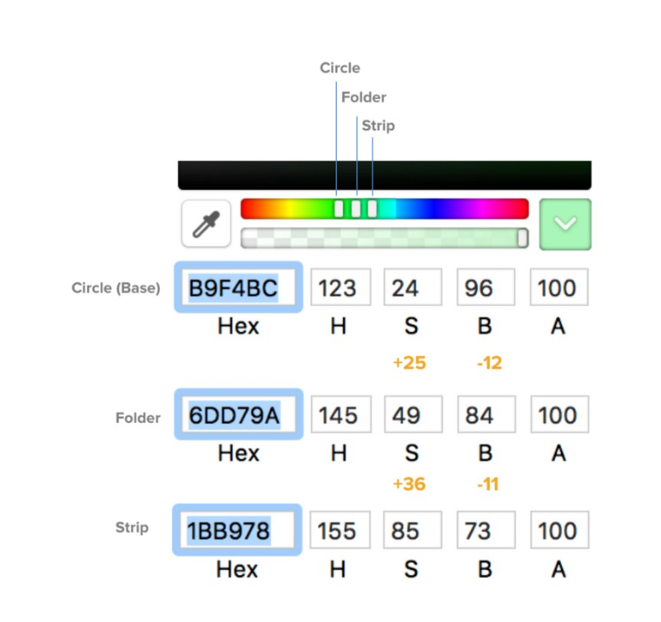
Task: Click the 'Circle (Base)' row label
Action: coord(116,288)
